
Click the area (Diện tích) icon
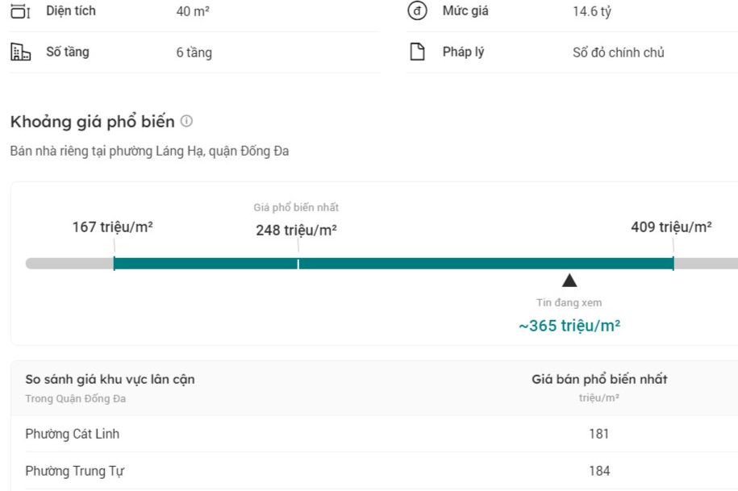21,11
